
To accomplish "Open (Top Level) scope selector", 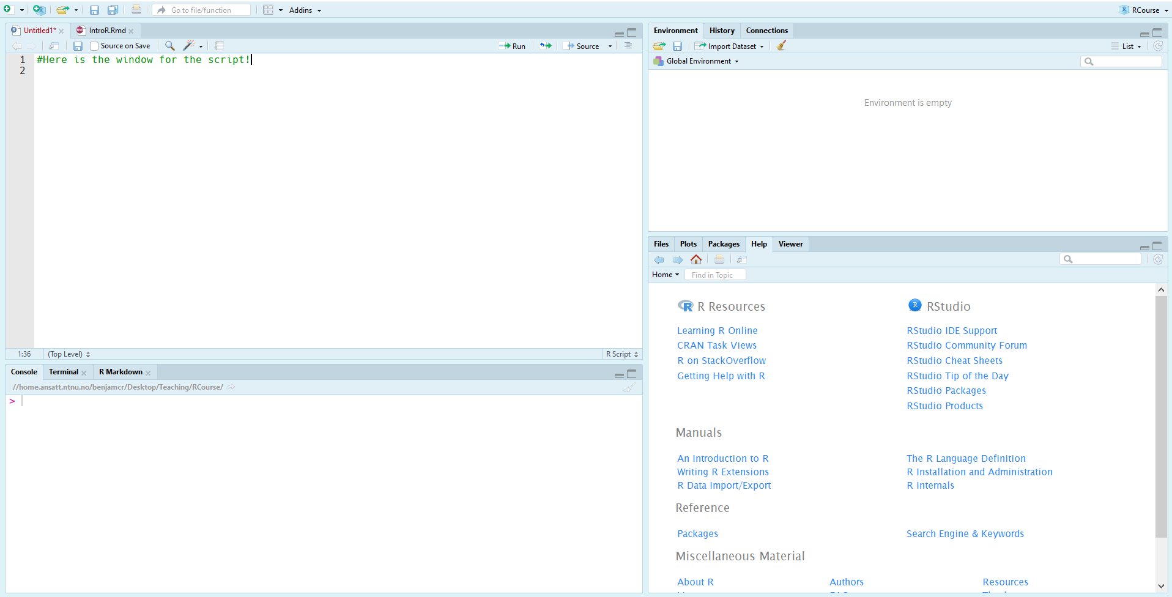I will (69, 354).
